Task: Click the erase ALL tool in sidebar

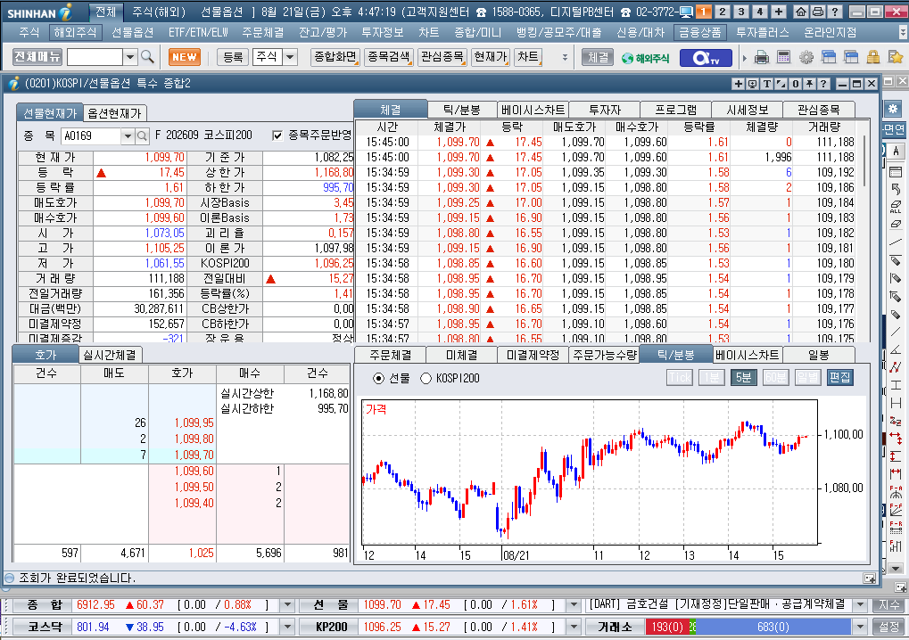Action: pos(896,207)
